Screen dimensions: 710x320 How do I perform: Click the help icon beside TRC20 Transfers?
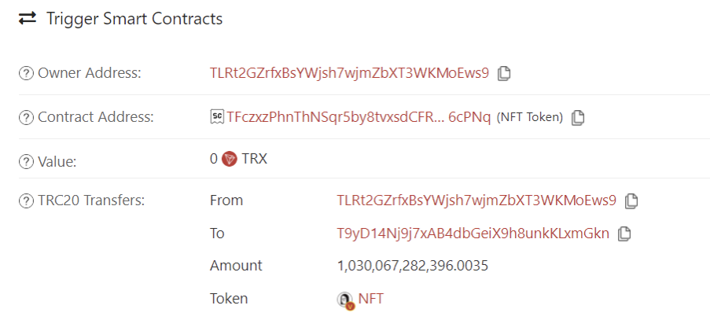pos(26,200)
